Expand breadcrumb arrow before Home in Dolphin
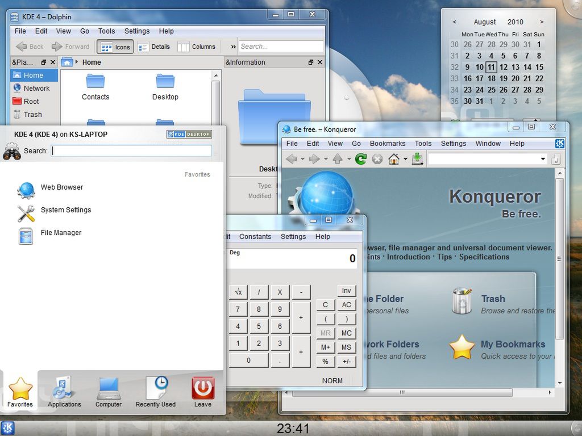 click(x=77, y=62)
